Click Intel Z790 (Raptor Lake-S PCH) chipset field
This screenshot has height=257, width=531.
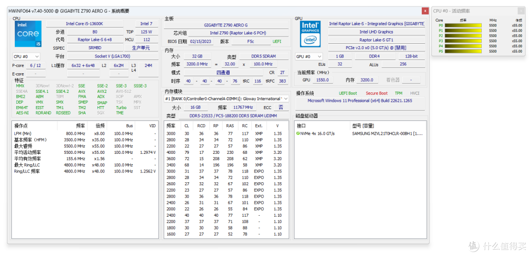click(238, 33)
